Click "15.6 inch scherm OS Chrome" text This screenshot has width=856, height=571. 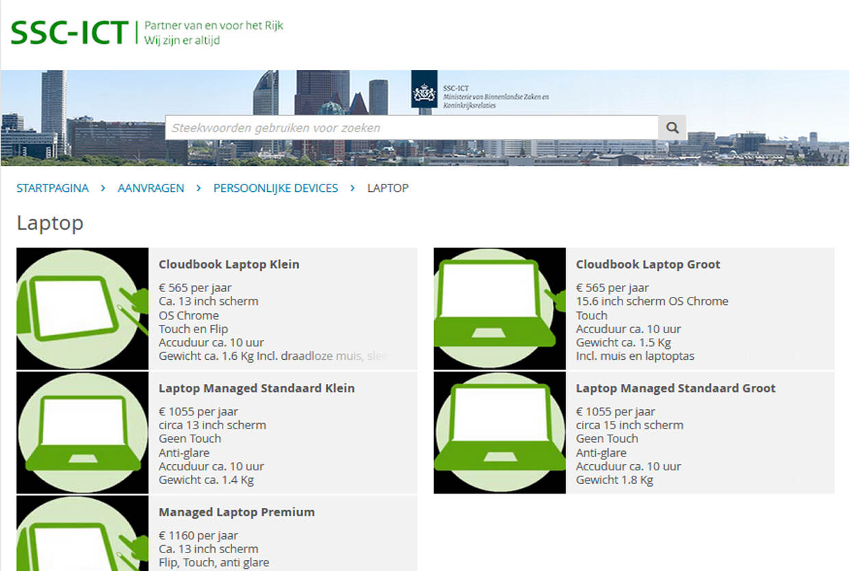pos(652,302)
